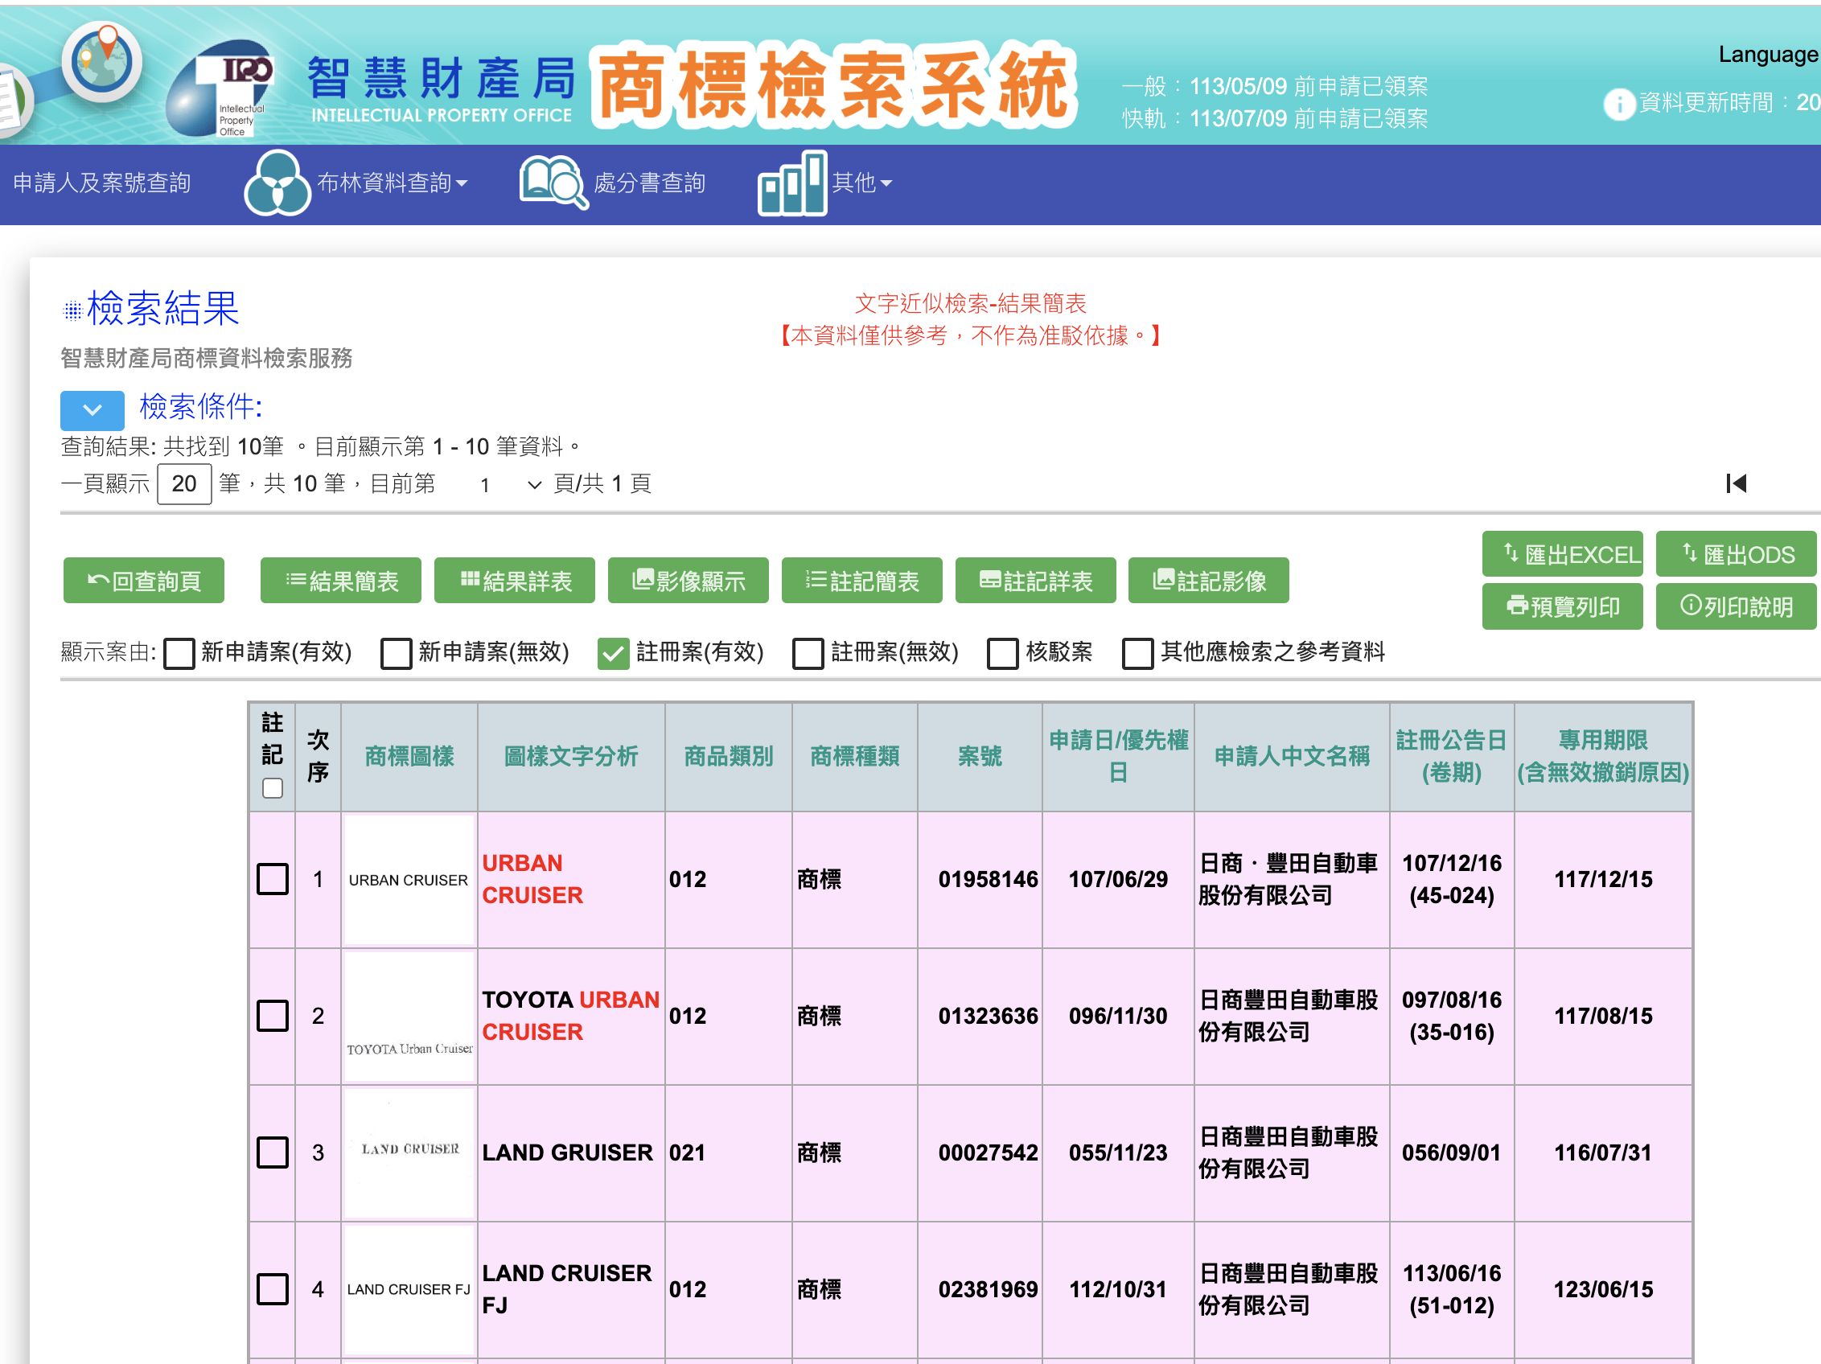This screenshot has width=1821, height=1364.
Task: Open URBAN CRUISER trademark image thumbnail
Action: click(x=409, y=880)
